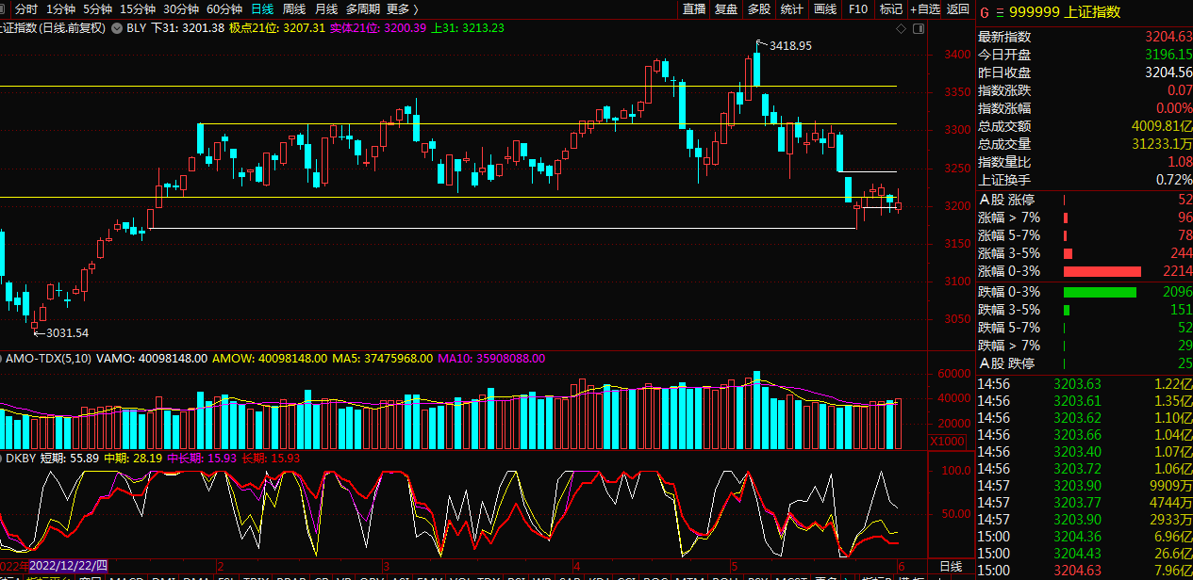Open 复盘 replay mode
Screen dimensions: 1193x580
726,8
